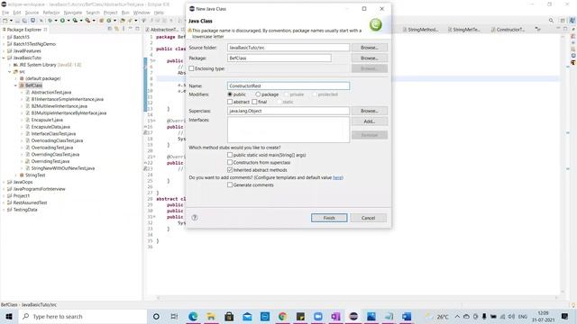Click the Debug bug toolbar icon
Viewport: 577px width, 324px height.
[x=50, y=21]
